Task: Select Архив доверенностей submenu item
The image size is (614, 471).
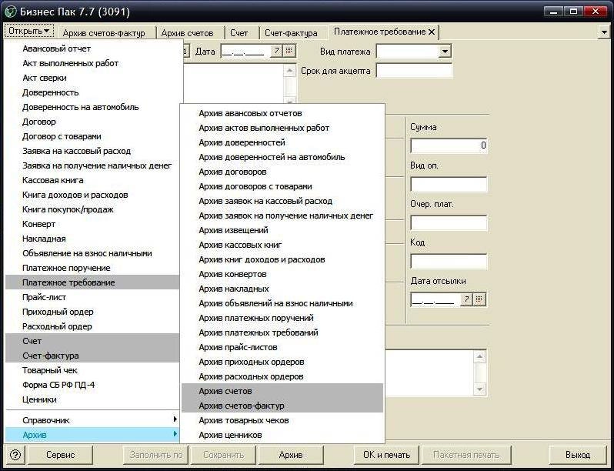Action: (x=282, y=142)
